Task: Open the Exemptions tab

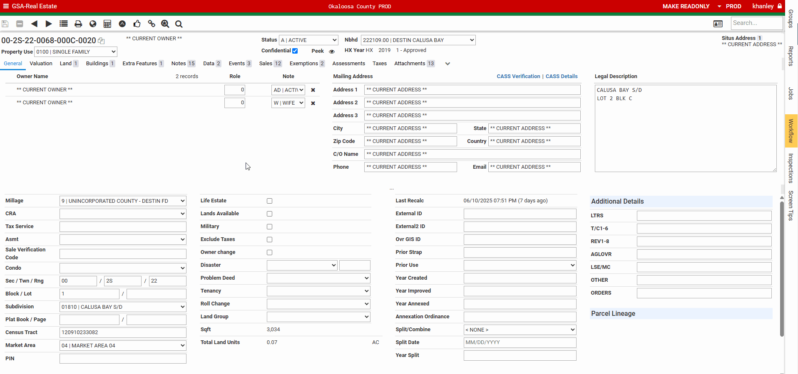Action: point(303,64)
